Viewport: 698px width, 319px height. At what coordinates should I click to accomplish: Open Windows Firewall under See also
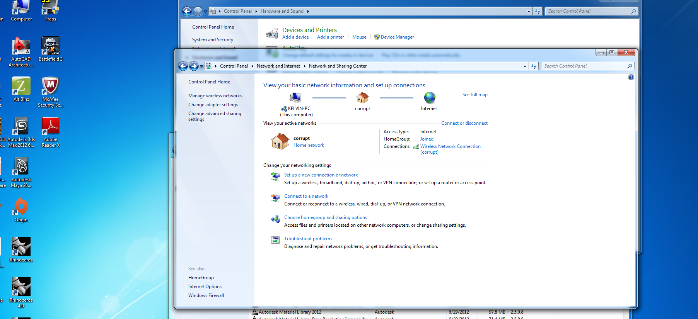[x=206, y=295]
